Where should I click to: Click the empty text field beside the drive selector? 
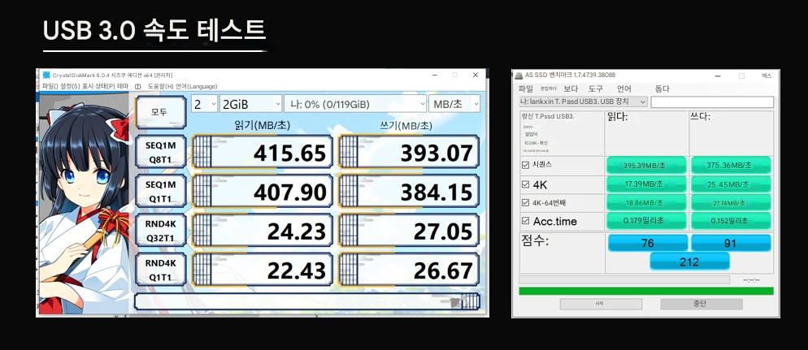click(711, 102)
